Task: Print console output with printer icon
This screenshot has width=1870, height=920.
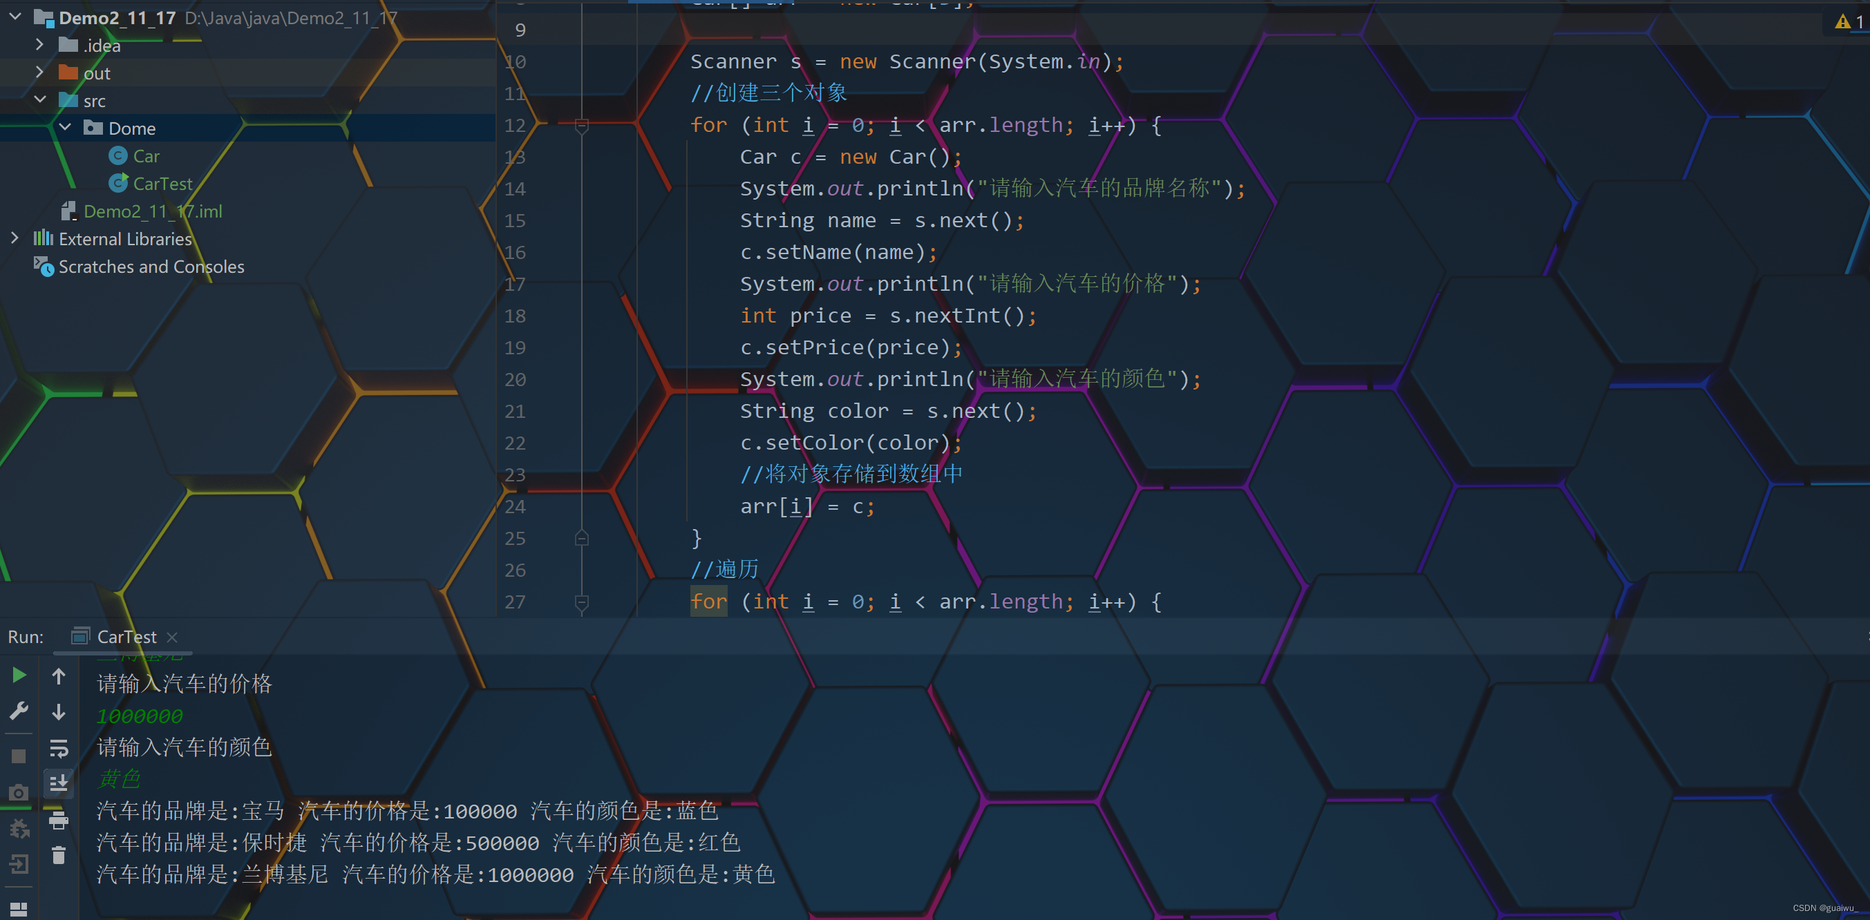Action: [59, 820]
